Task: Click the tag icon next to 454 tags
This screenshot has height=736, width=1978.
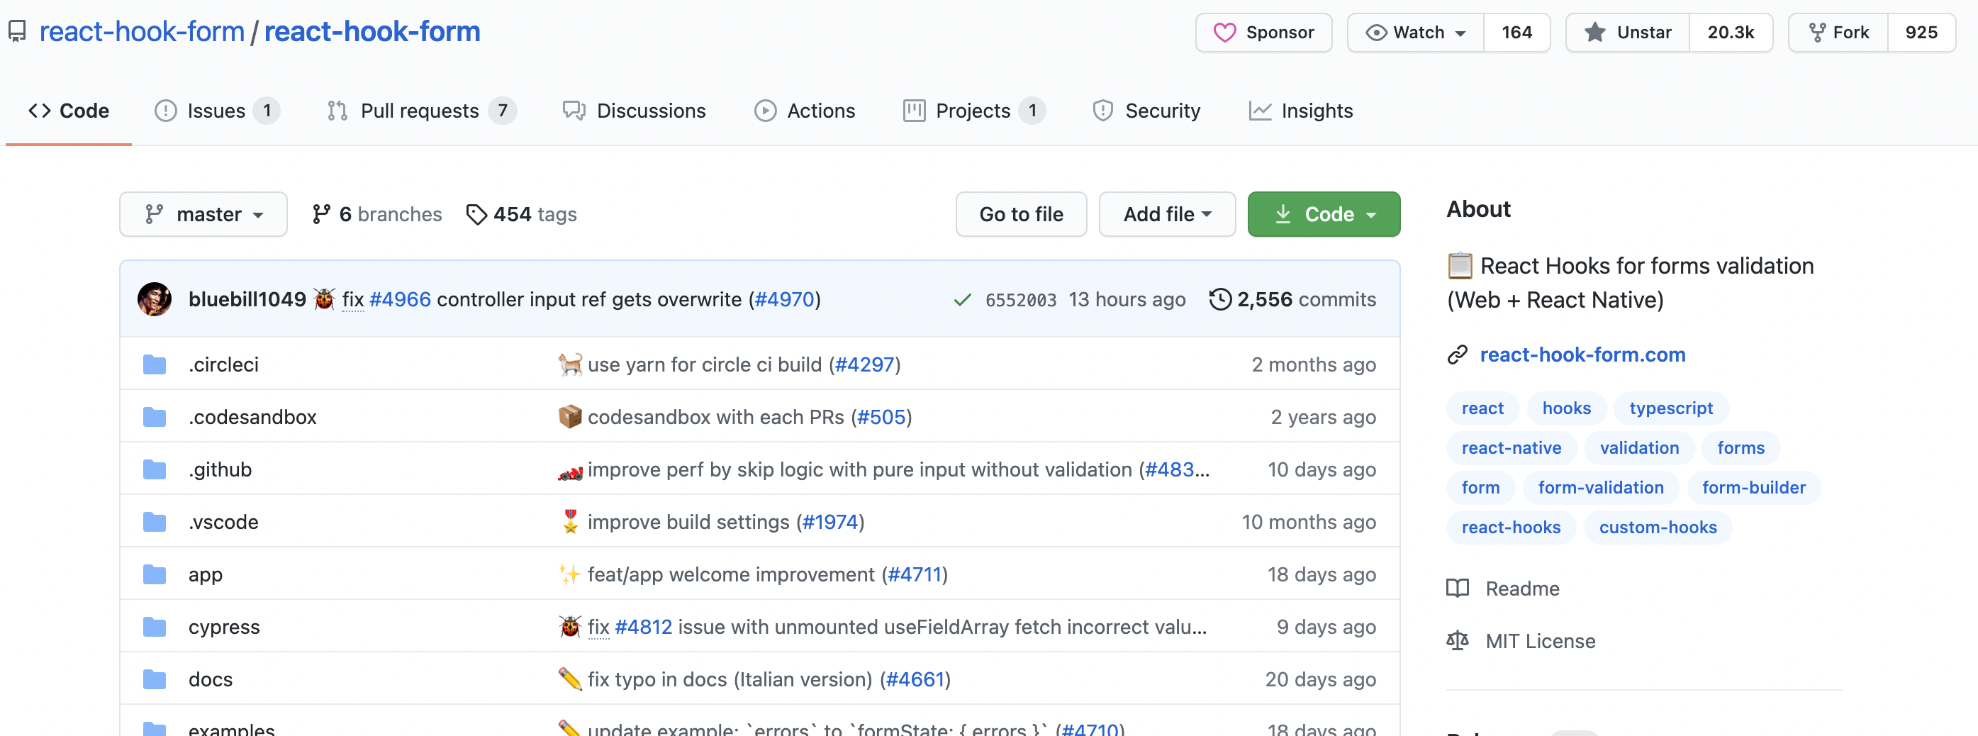Action: pyautogui.click(x=476, y=214)
